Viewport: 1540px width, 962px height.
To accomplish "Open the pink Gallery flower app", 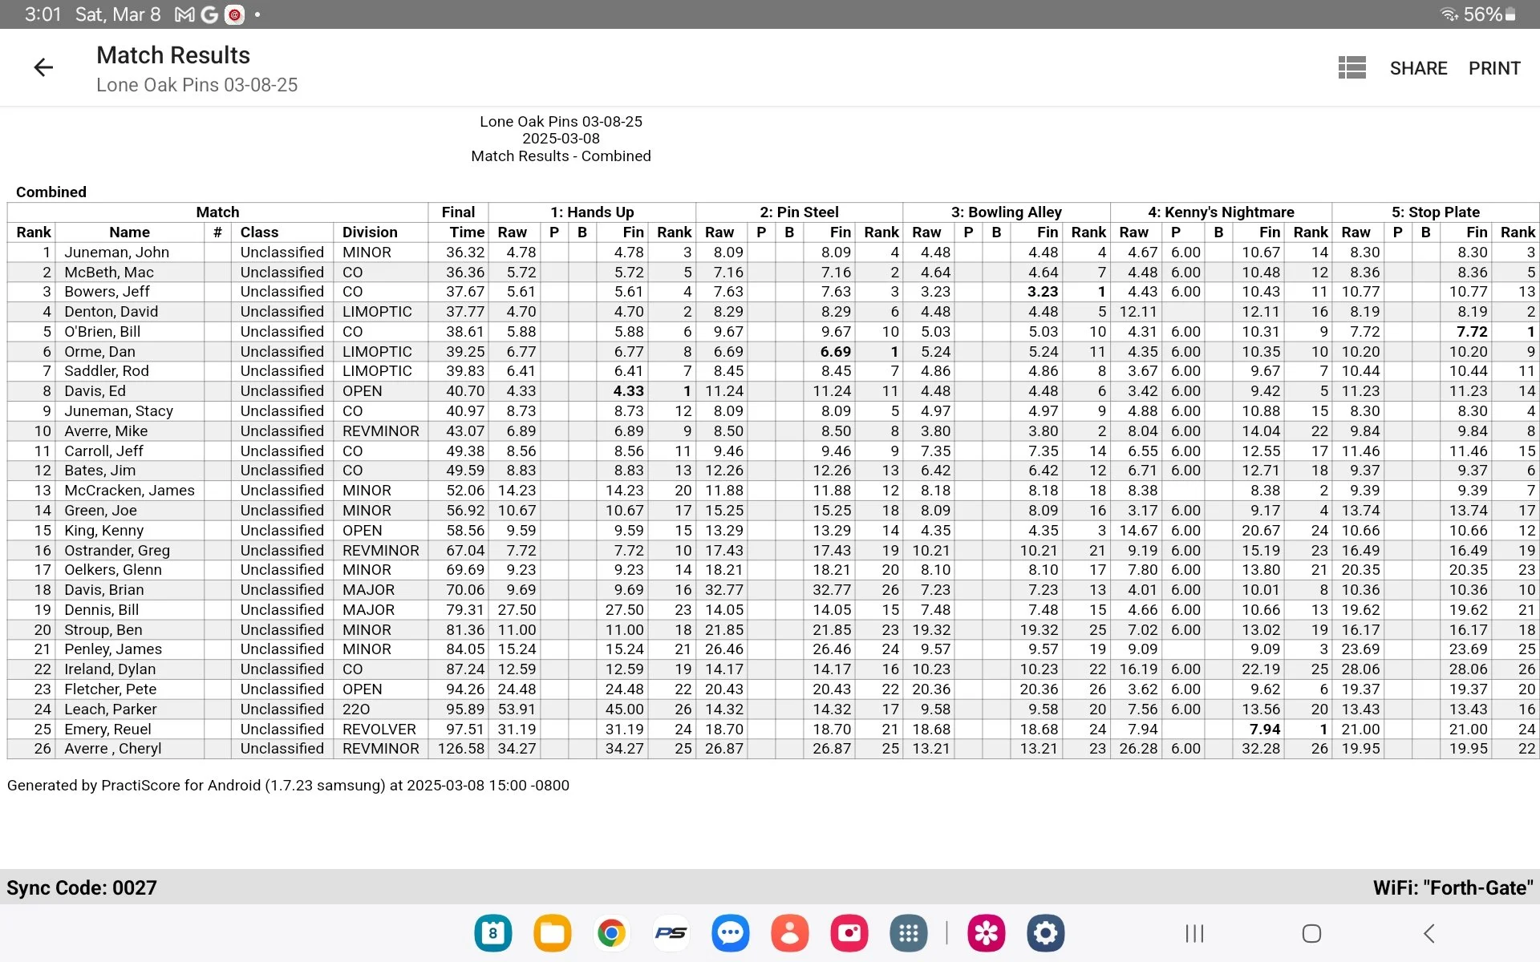I will coord(986,933).
